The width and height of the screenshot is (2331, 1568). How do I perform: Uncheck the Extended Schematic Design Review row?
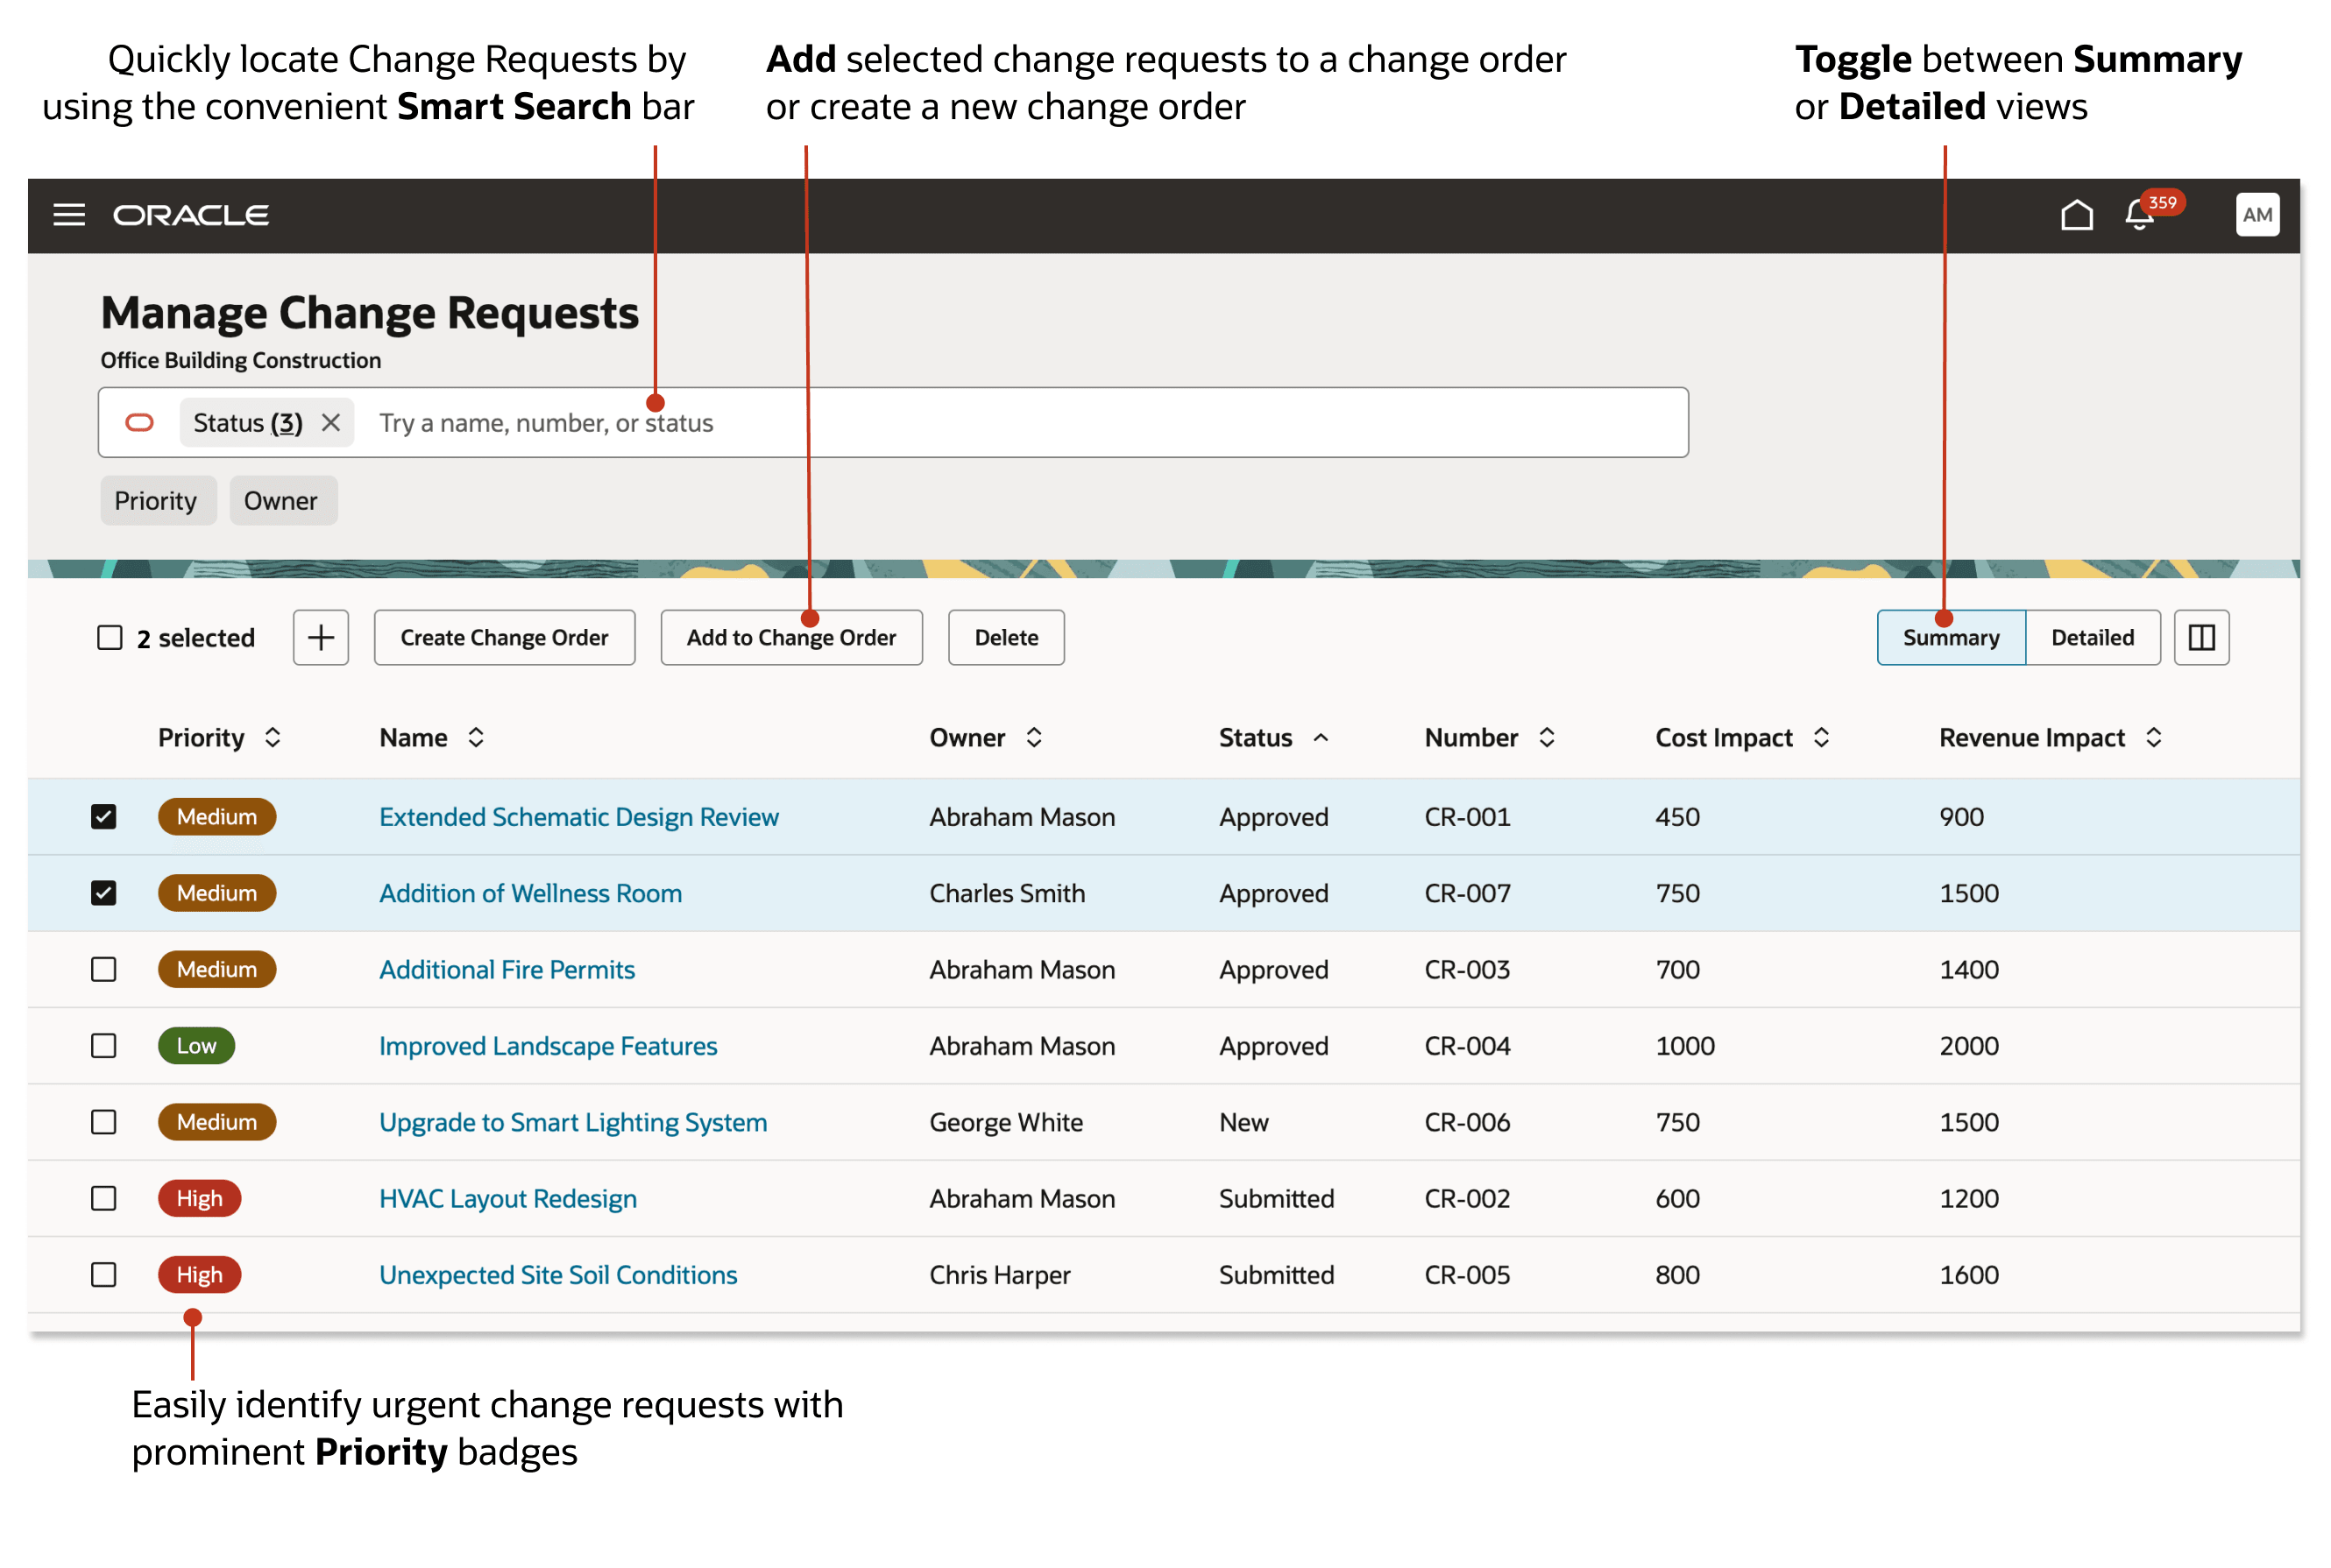[104, 817]
